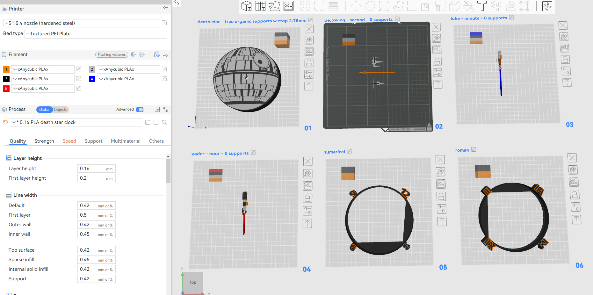Open filament 2 xAnycubic PLAx dropdown
Screen dimensions: 593x295
pyautogui.click(x=128, y=69)
